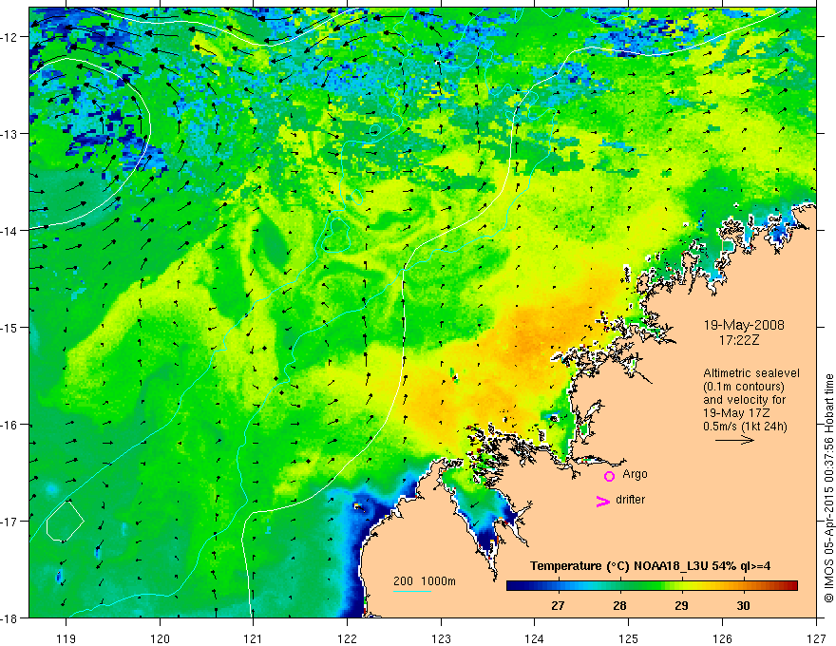836x646 pixels.
Task: Click the magenta drifter arrowhead symbol
Action: point(602,501)
